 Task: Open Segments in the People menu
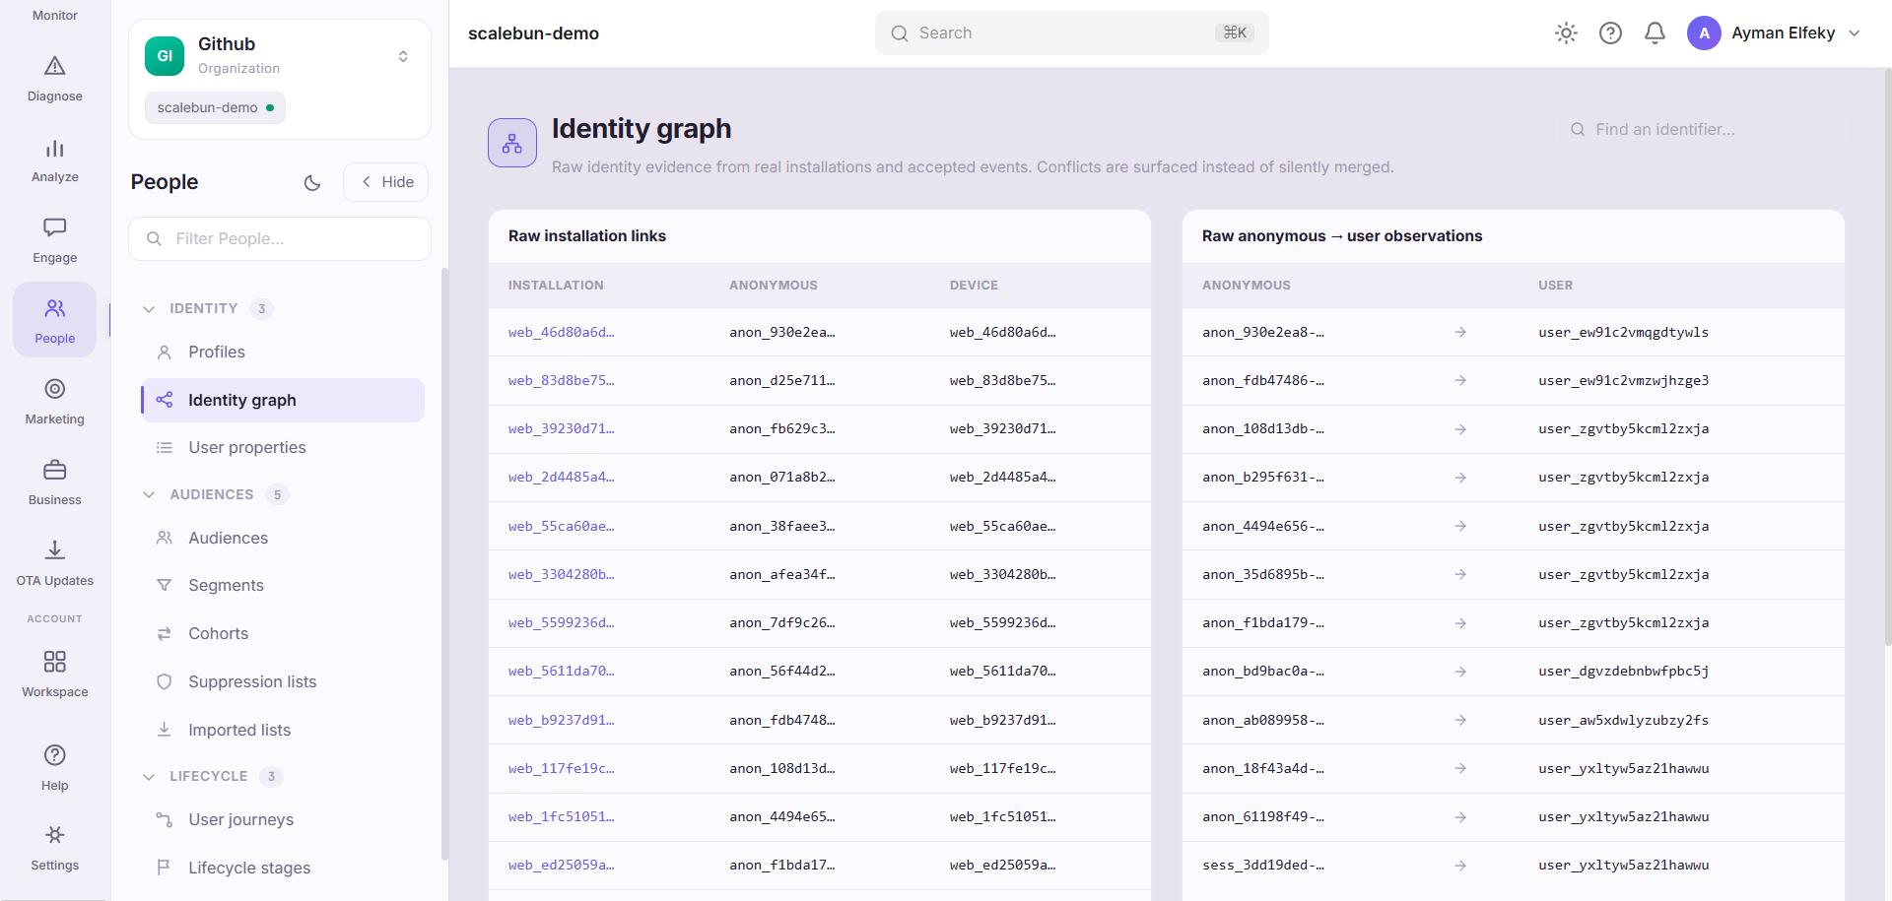point(283,586)
